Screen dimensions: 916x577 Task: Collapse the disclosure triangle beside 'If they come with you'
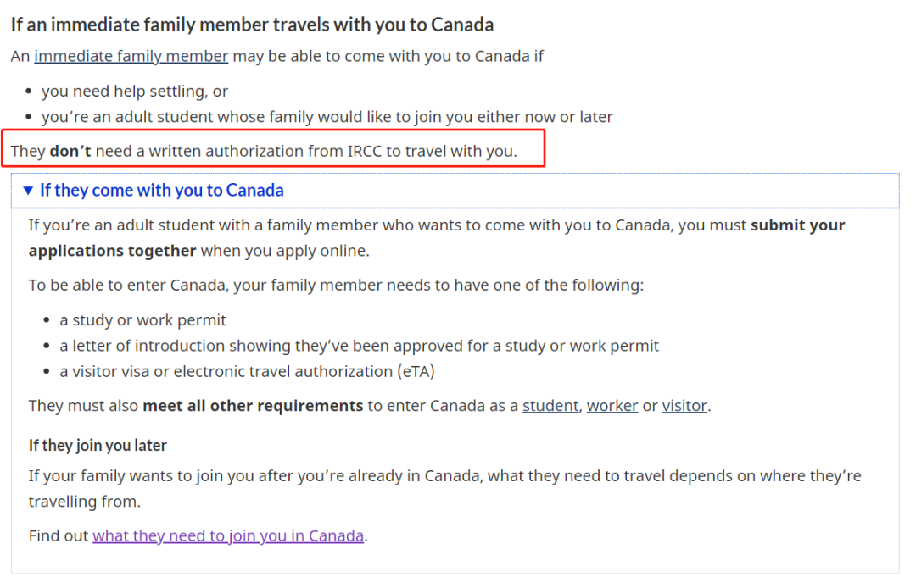click(29, 191)
